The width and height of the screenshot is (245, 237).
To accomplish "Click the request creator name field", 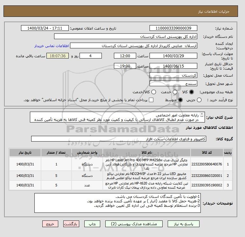I will click(x=134, y=46).
